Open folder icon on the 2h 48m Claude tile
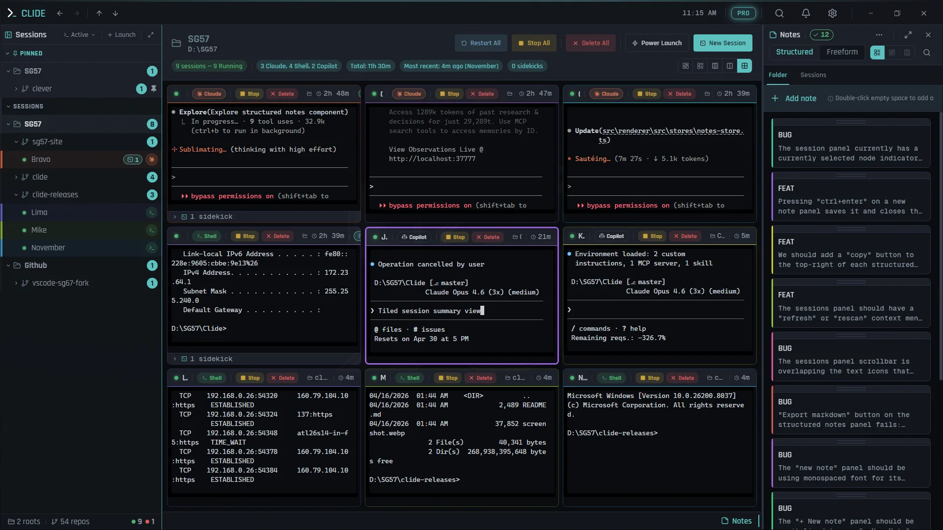 [309, 94]
